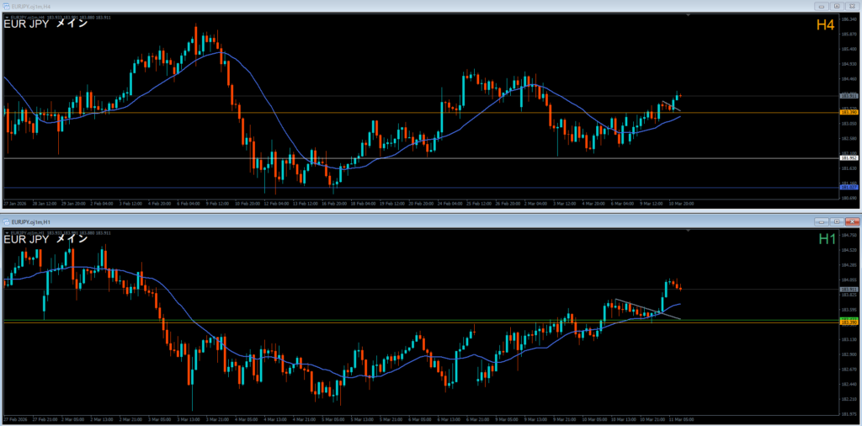Select the white horizontal line at 181.952

click(337, 158)
